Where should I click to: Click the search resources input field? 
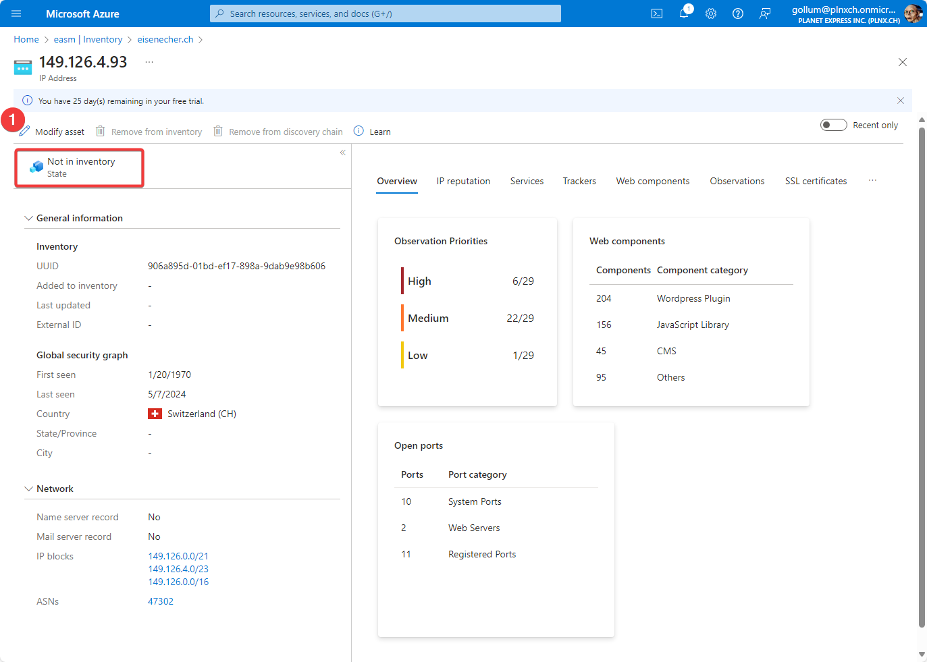[x=385, y=13]
